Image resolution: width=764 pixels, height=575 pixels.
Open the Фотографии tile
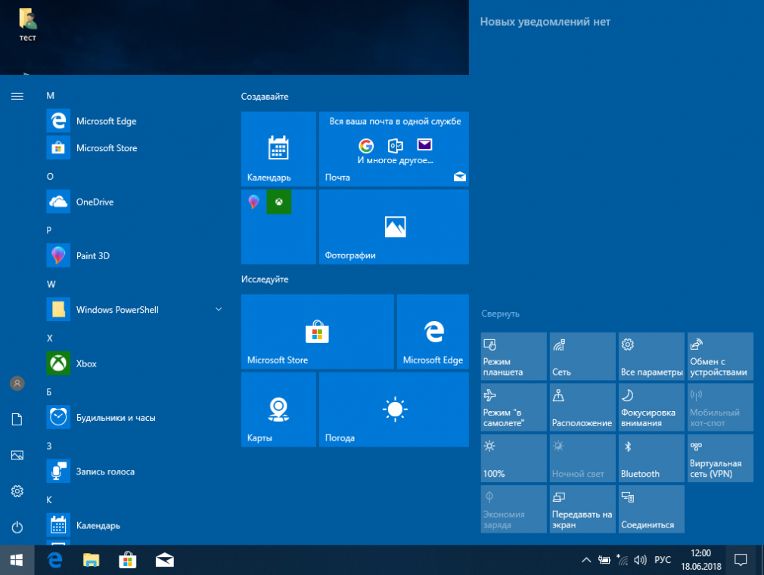pos(393,227)
